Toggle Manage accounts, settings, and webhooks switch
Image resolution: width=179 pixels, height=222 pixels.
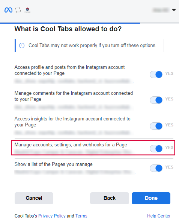pos(156,149)
